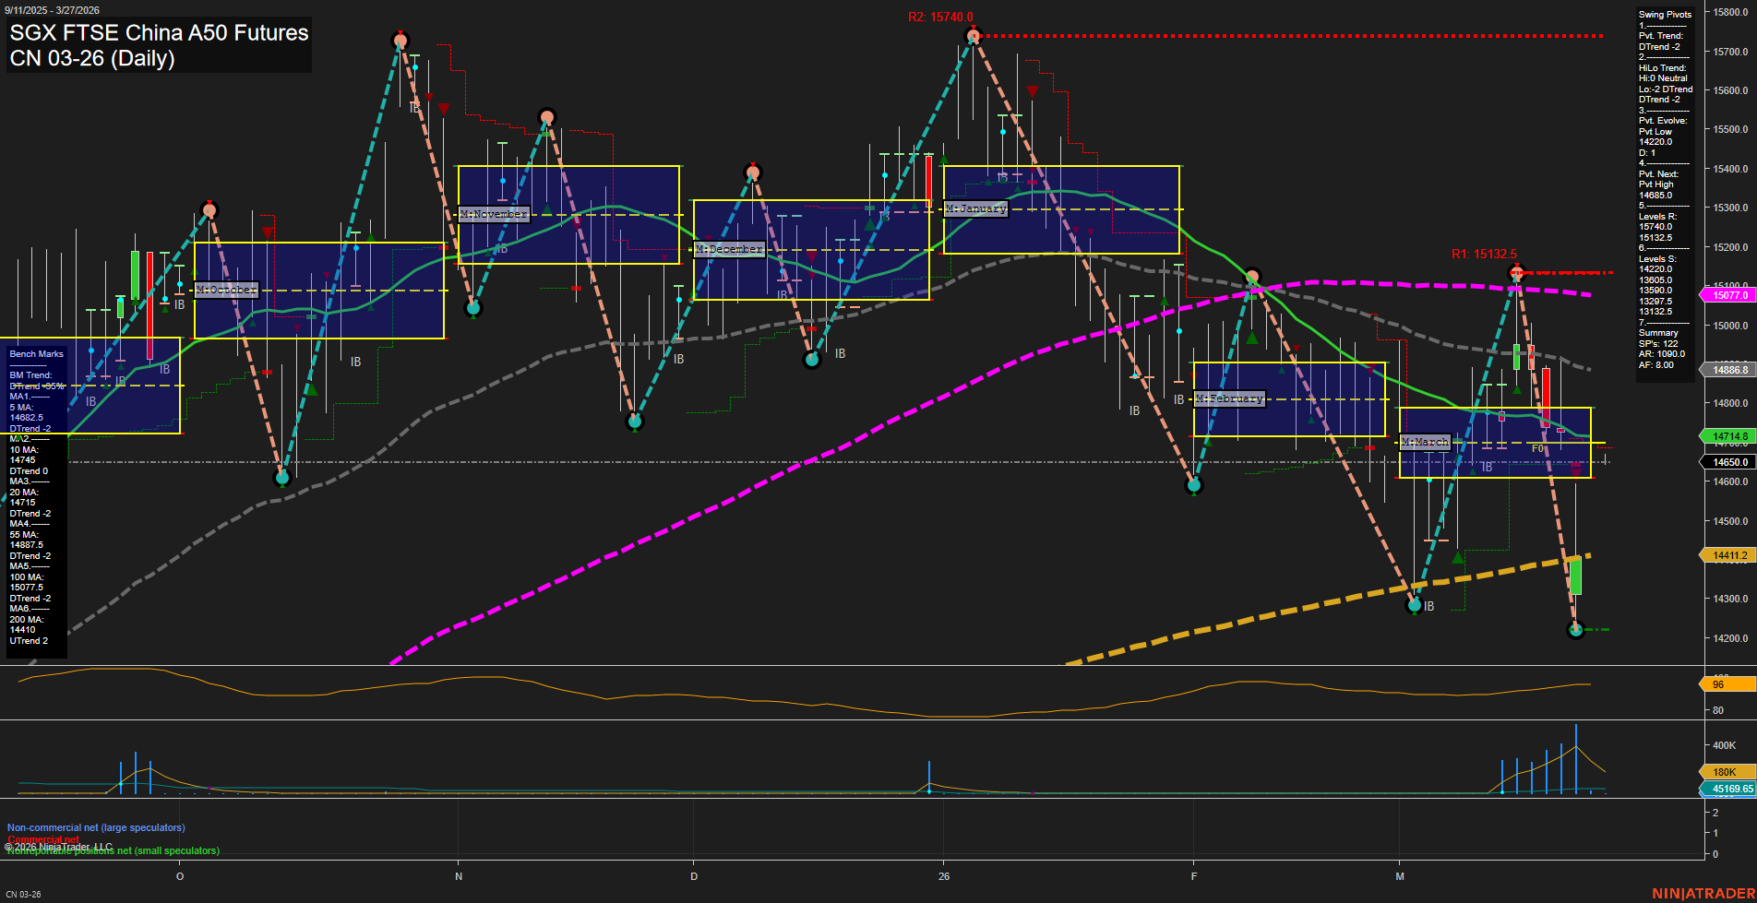Select the 100 MA value 15077.5
1757x903 pixels.
coord(27,588)
